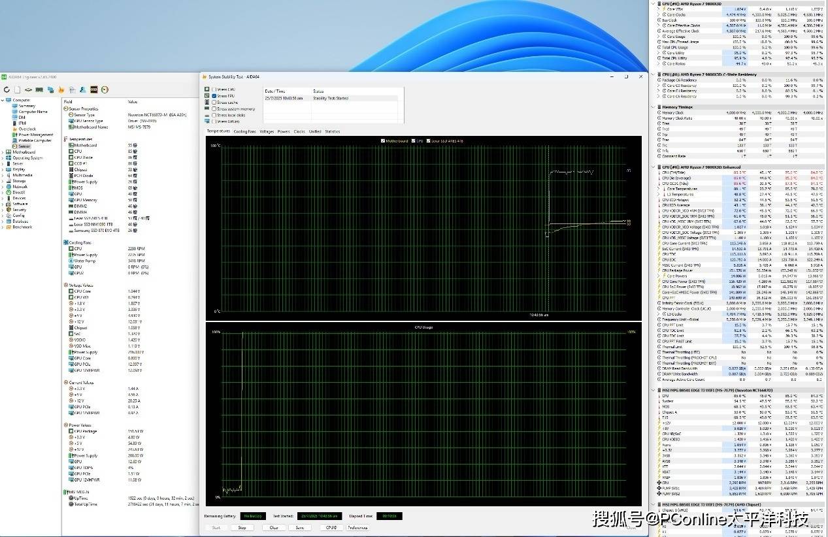Click the Motherboard category icon in tree

[x=8, y=152]
